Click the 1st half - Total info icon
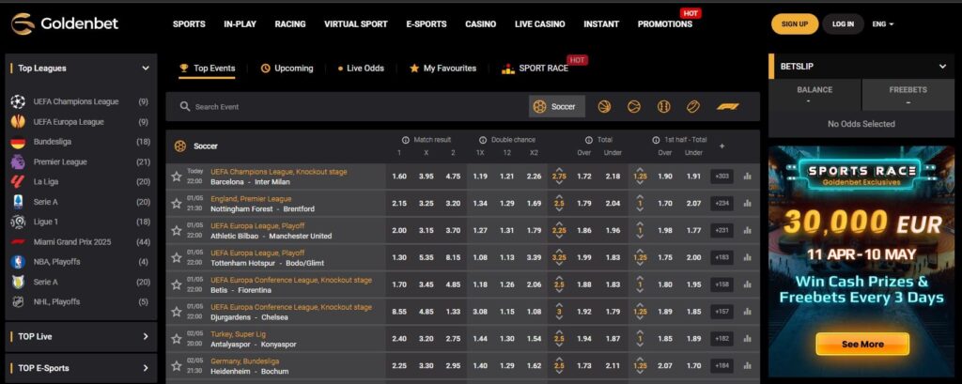Image resolution: width=962 pixels, height=384 pixels. pyautogui.click(x=656, y=140)
